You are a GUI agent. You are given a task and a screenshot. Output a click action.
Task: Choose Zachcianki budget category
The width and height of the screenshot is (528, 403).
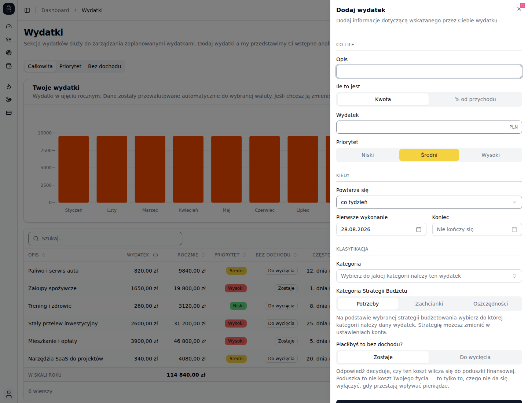click(429, 304)
